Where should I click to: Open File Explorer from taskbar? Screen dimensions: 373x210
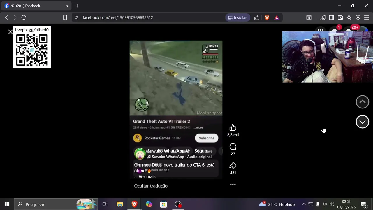click(120, 204)
